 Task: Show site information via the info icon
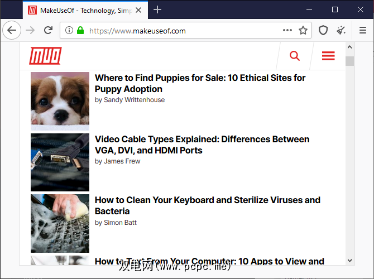coord(69,30)
